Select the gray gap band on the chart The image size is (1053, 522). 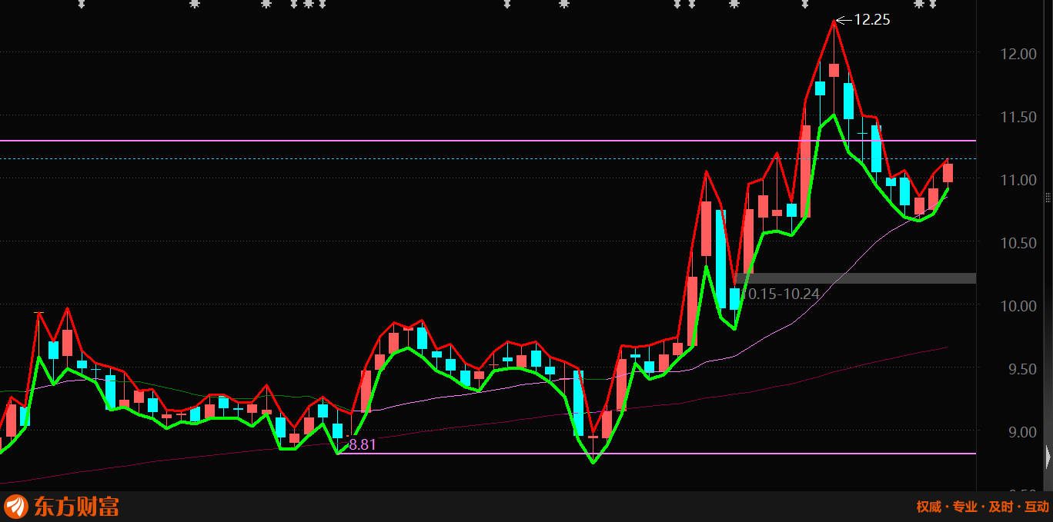coord(854,278)
